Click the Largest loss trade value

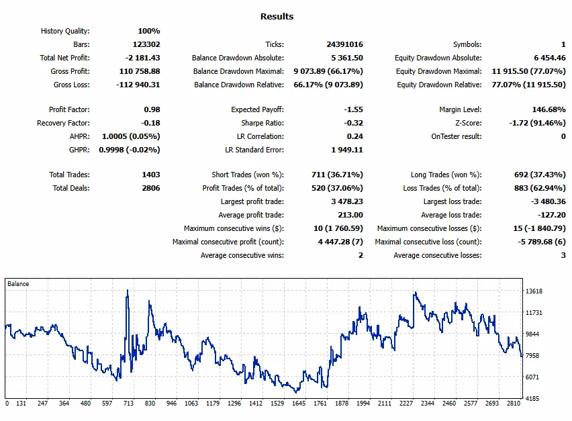(x=549, y=201)
